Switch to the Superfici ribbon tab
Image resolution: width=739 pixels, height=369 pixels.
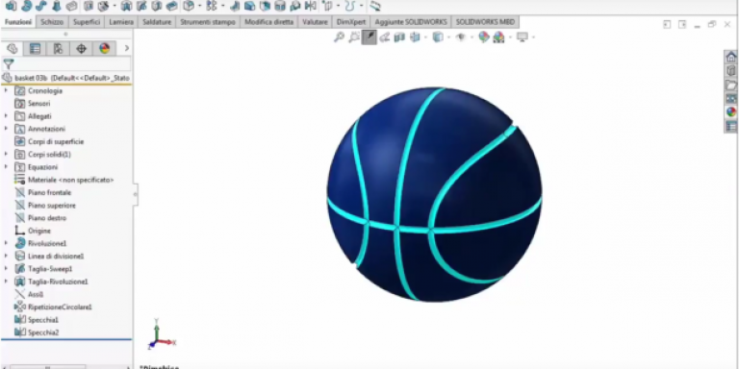tap(87, 22)
